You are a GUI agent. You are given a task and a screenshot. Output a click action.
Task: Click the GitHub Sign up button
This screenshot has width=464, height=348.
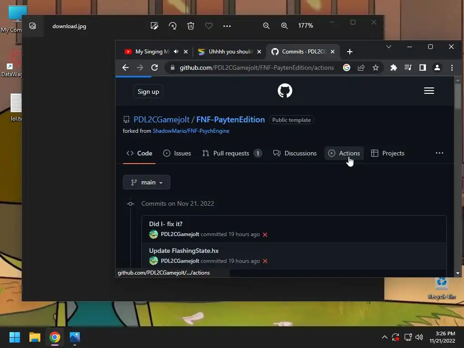tap(148, 92)
